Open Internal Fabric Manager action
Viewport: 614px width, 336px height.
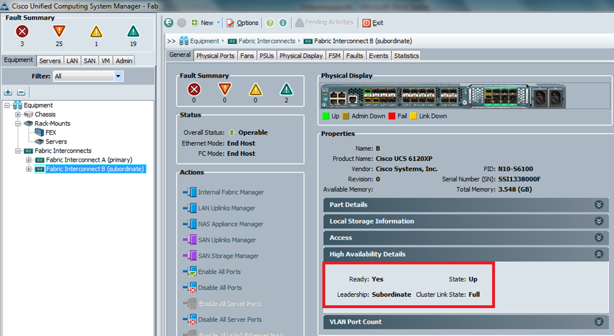pos(223,192)
